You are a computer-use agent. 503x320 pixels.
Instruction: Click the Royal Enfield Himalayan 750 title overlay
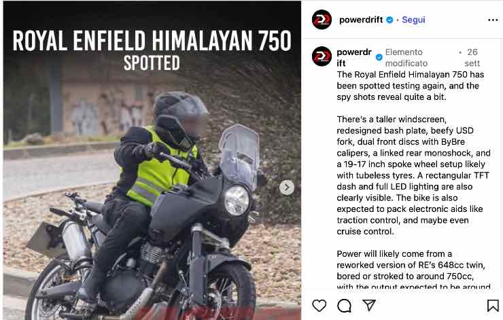152,41
